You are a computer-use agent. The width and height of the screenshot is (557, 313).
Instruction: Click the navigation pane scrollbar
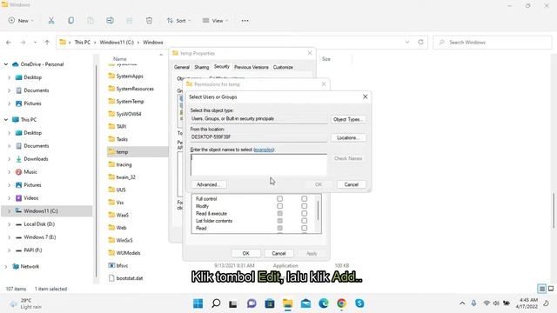(x=96, y=170)
